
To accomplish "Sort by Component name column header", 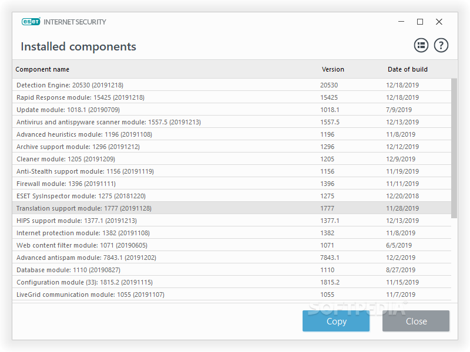I will click(x=42, y=69).
